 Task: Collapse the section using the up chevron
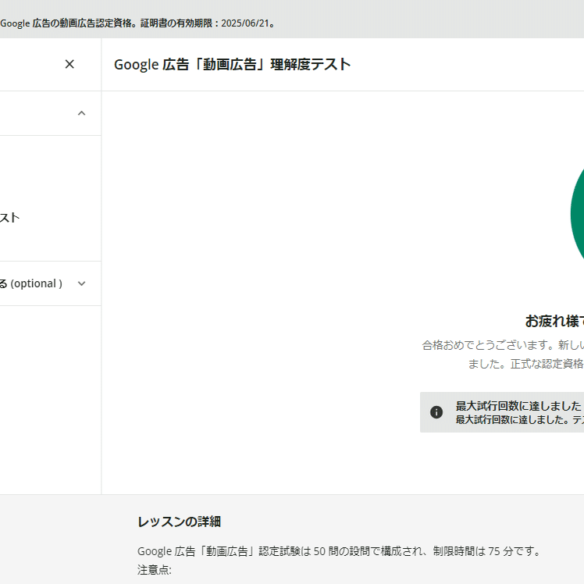pyautogui.click(x=81, y=113)
